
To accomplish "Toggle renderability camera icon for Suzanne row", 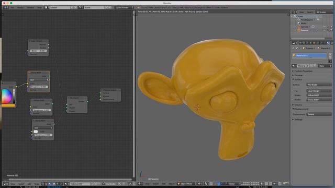I will coord(331,30).
